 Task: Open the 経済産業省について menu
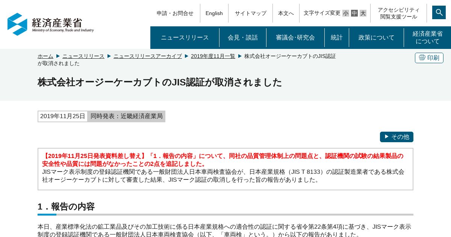(x=428, y=38)
